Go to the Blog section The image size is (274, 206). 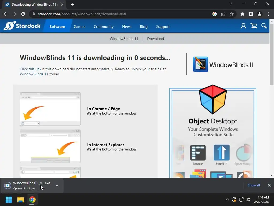pos(144,27)
